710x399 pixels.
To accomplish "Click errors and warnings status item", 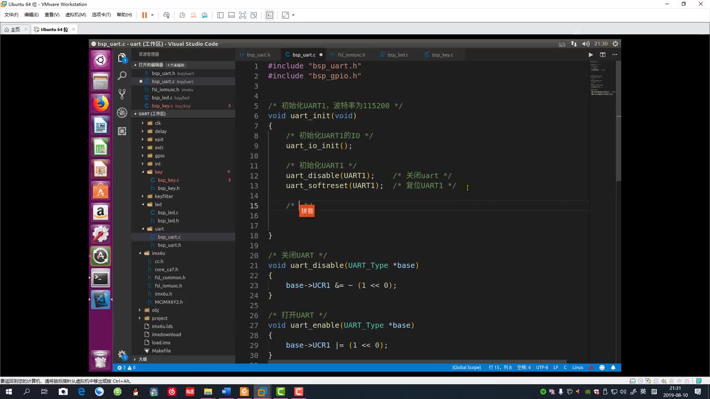I will click(x=126, y=367).
